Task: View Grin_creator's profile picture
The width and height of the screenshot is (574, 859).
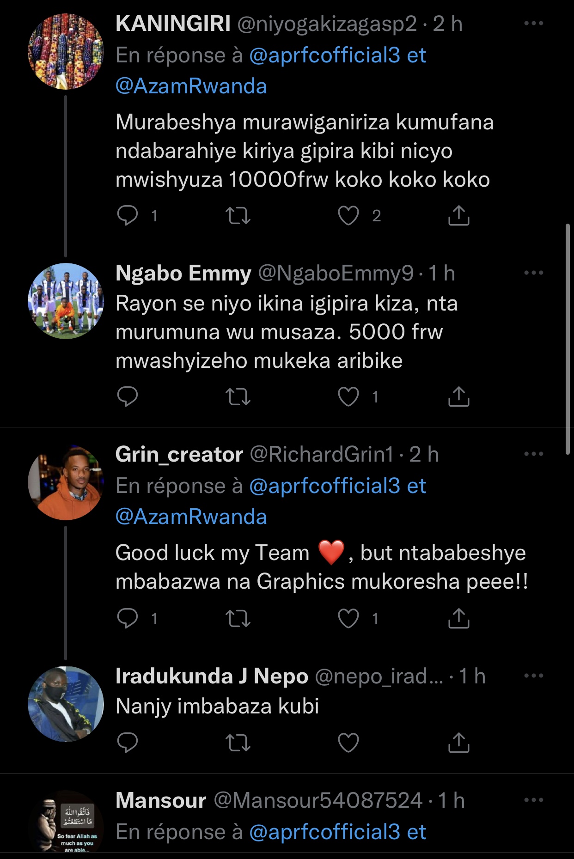Action: click(x=66, y=483)
